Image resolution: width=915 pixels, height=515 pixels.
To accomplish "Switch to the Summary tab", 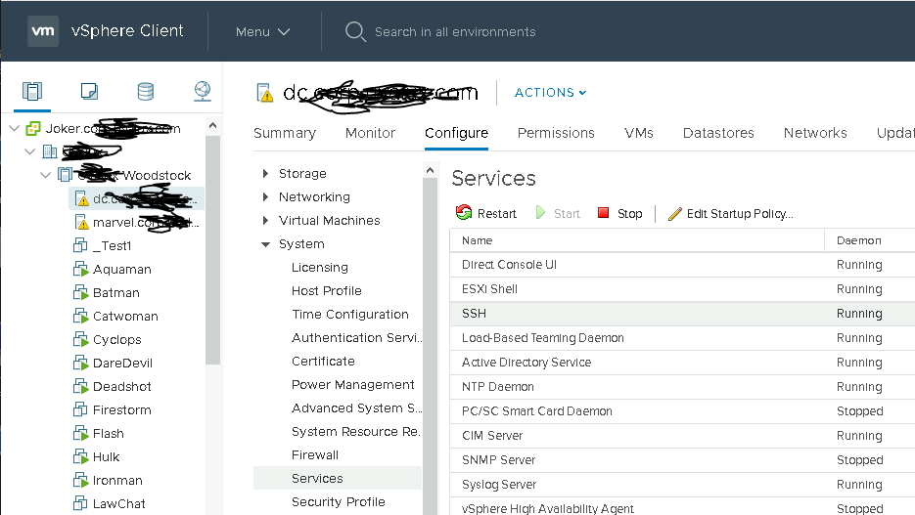I will (x=285, y=133).
